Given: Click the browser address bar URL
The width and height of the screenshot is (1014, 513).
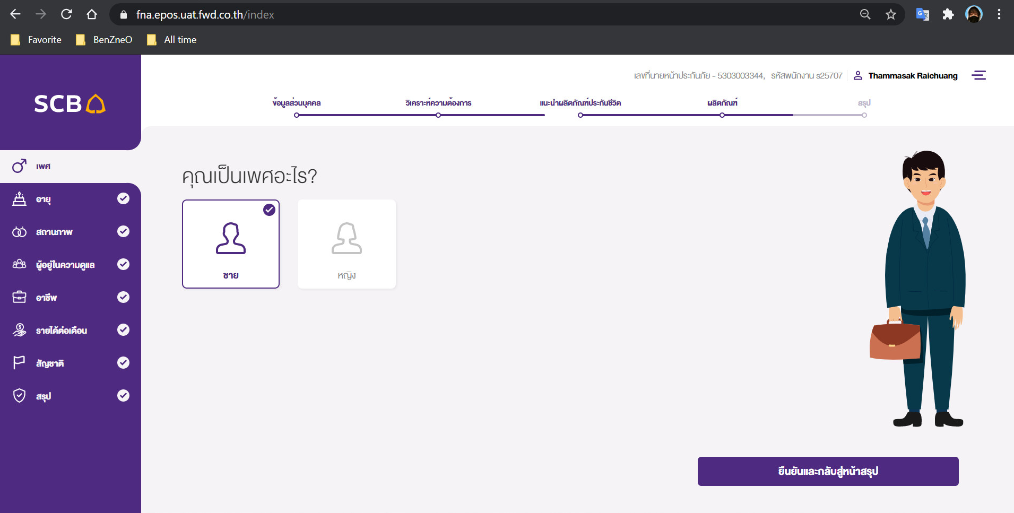Looking at the screenshot, I should tap(205, 15).
